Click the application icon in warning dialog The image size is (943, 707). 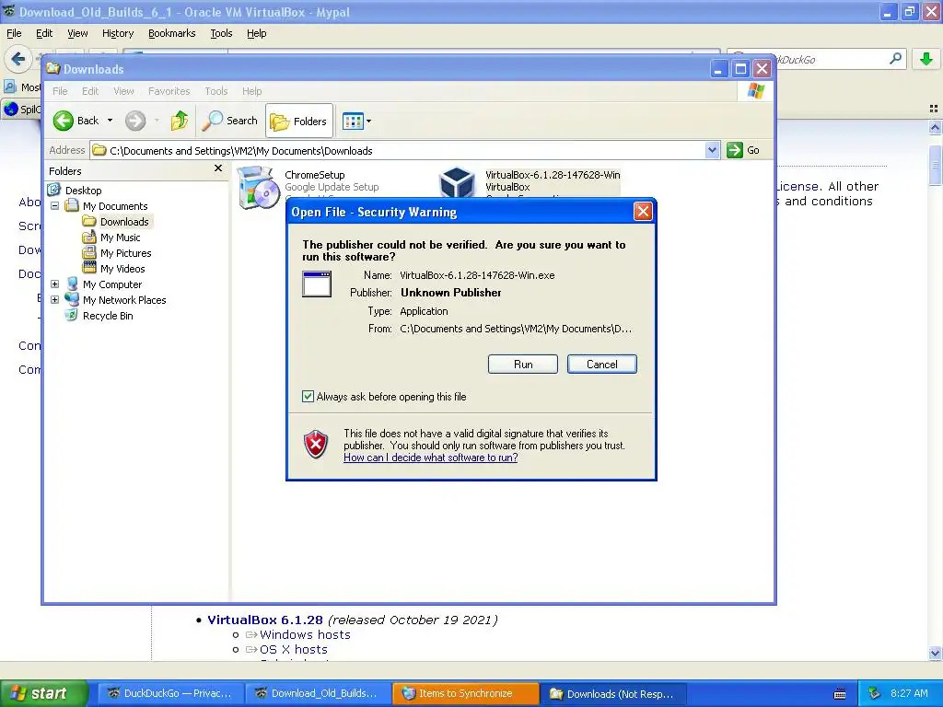pyautogui.click(x=317, y=284)
